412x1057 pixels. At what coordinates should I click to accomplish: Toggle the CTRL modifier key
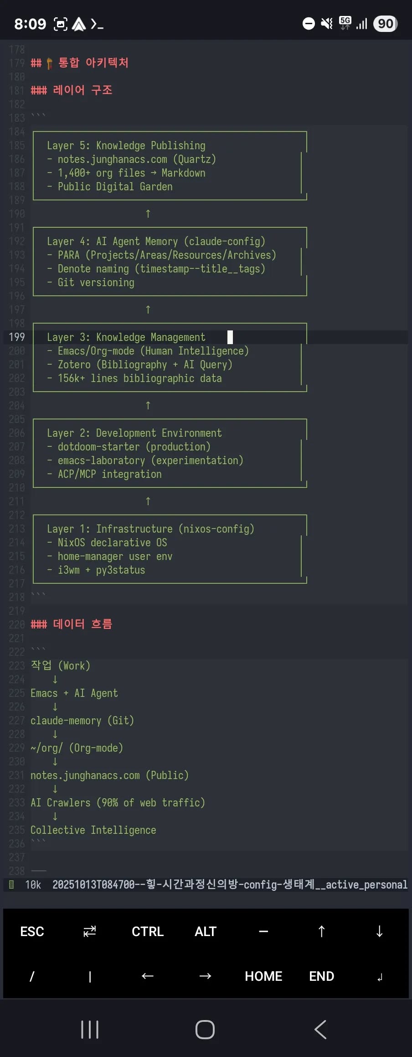point(148,931)
